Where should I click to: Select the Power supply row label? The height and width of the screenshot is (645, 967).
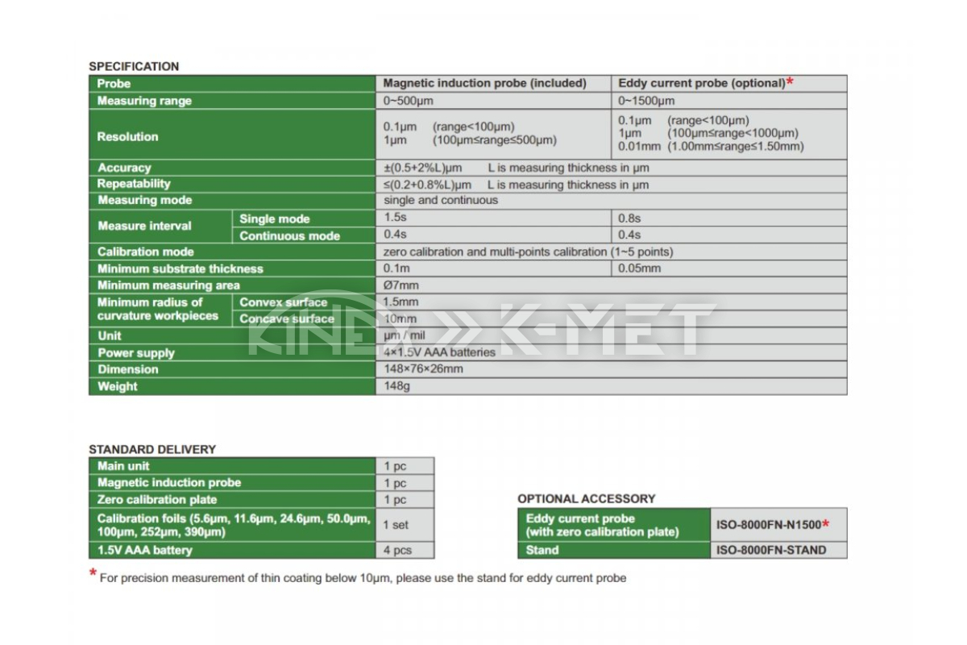232,352
